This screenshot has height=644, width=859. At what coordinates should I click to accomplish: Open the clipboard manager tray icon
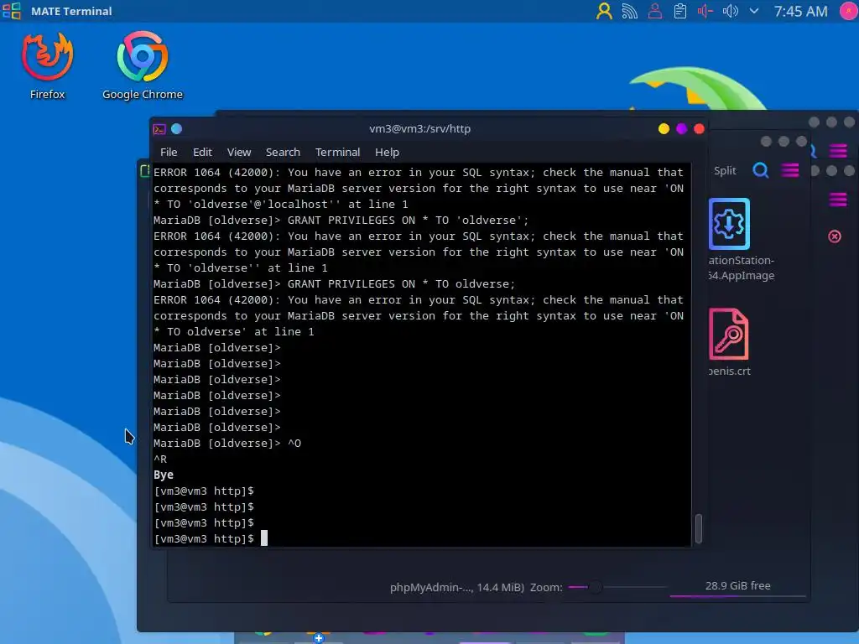point(679,11)
